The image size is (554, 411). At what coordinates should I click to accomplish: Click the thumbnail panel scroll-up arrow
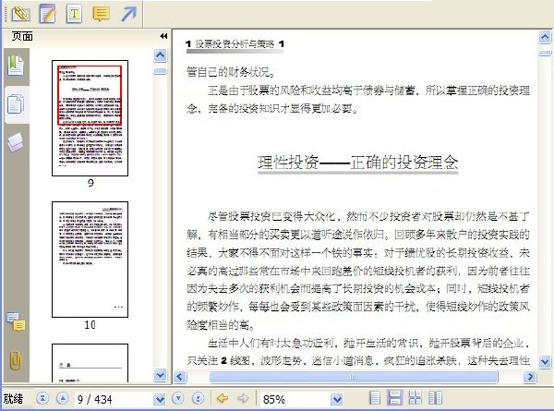click(160, 55)
